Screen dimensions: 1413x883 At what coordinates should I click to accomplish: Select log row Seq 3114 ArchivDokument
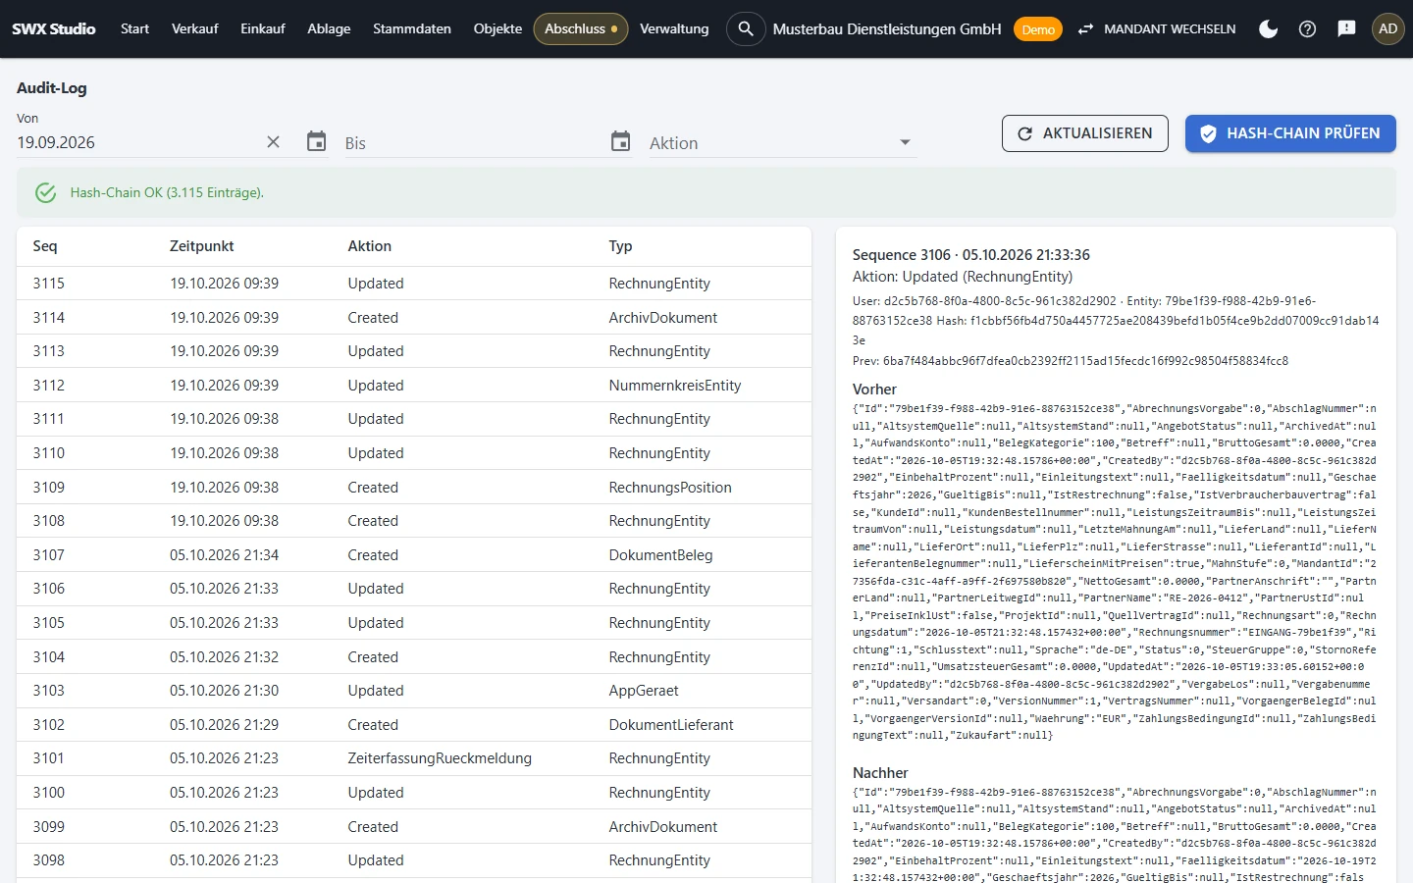click(x=414, y=318)
